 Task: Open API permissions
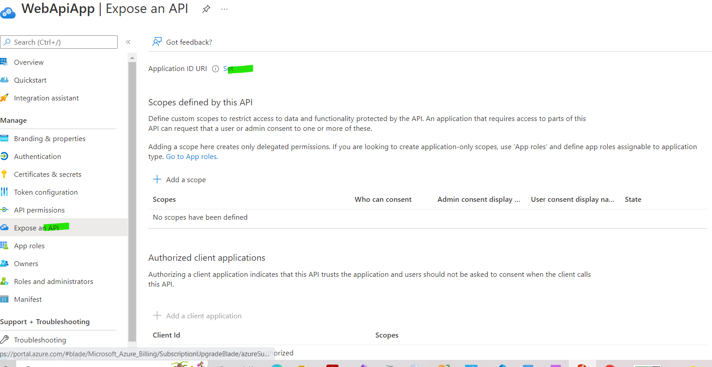click(x=39, y=210)
